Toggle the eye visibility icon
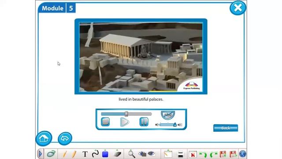The image size is (282, 159). point(151,154)
